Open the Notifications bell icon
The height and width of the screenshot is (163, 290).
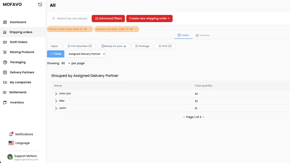coord(11,134)
